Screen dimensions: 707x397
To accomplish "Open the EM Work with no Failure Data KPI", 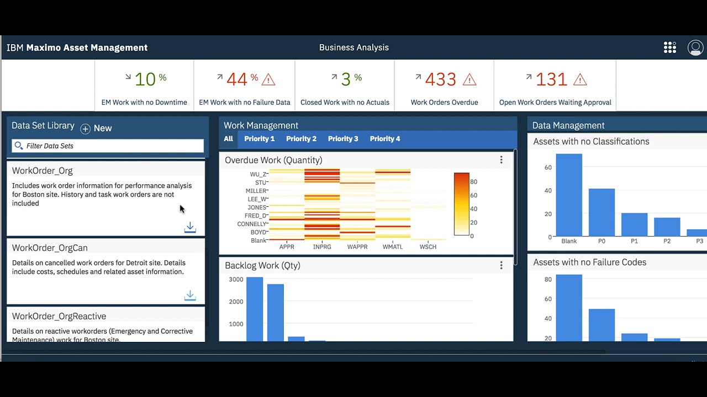I will [244, 85].
